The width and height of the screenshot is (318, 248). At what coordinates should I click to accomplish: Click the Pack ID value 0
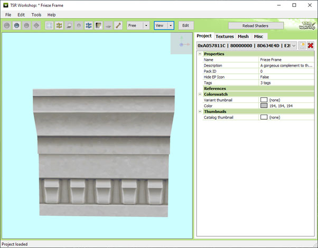tap(286, 71)
